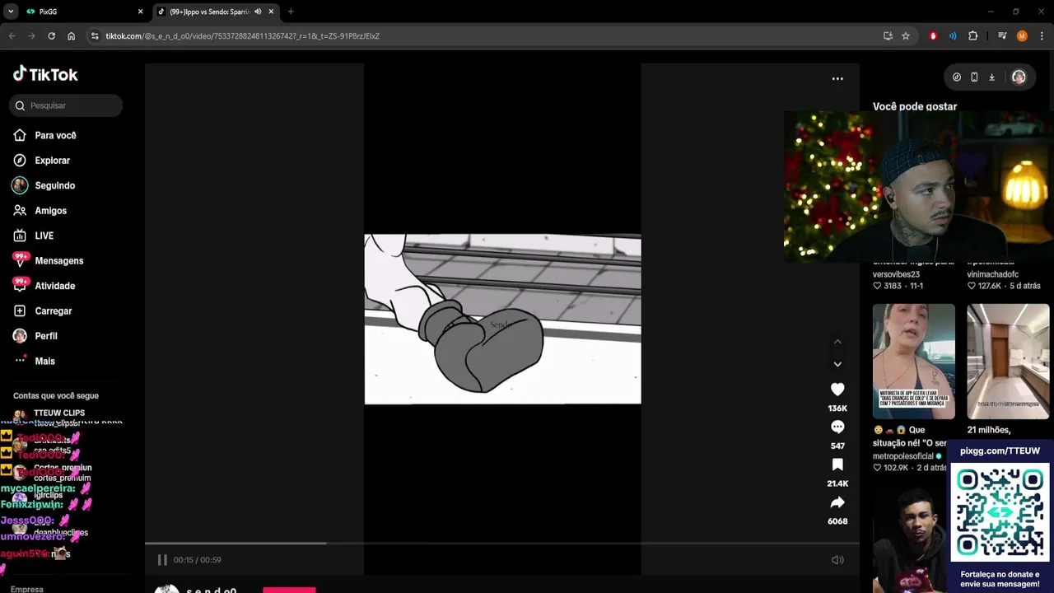This screenshot has height=593, width=1054.
Task: Mute the tab via its speaker icon
Action: [258, 12]
